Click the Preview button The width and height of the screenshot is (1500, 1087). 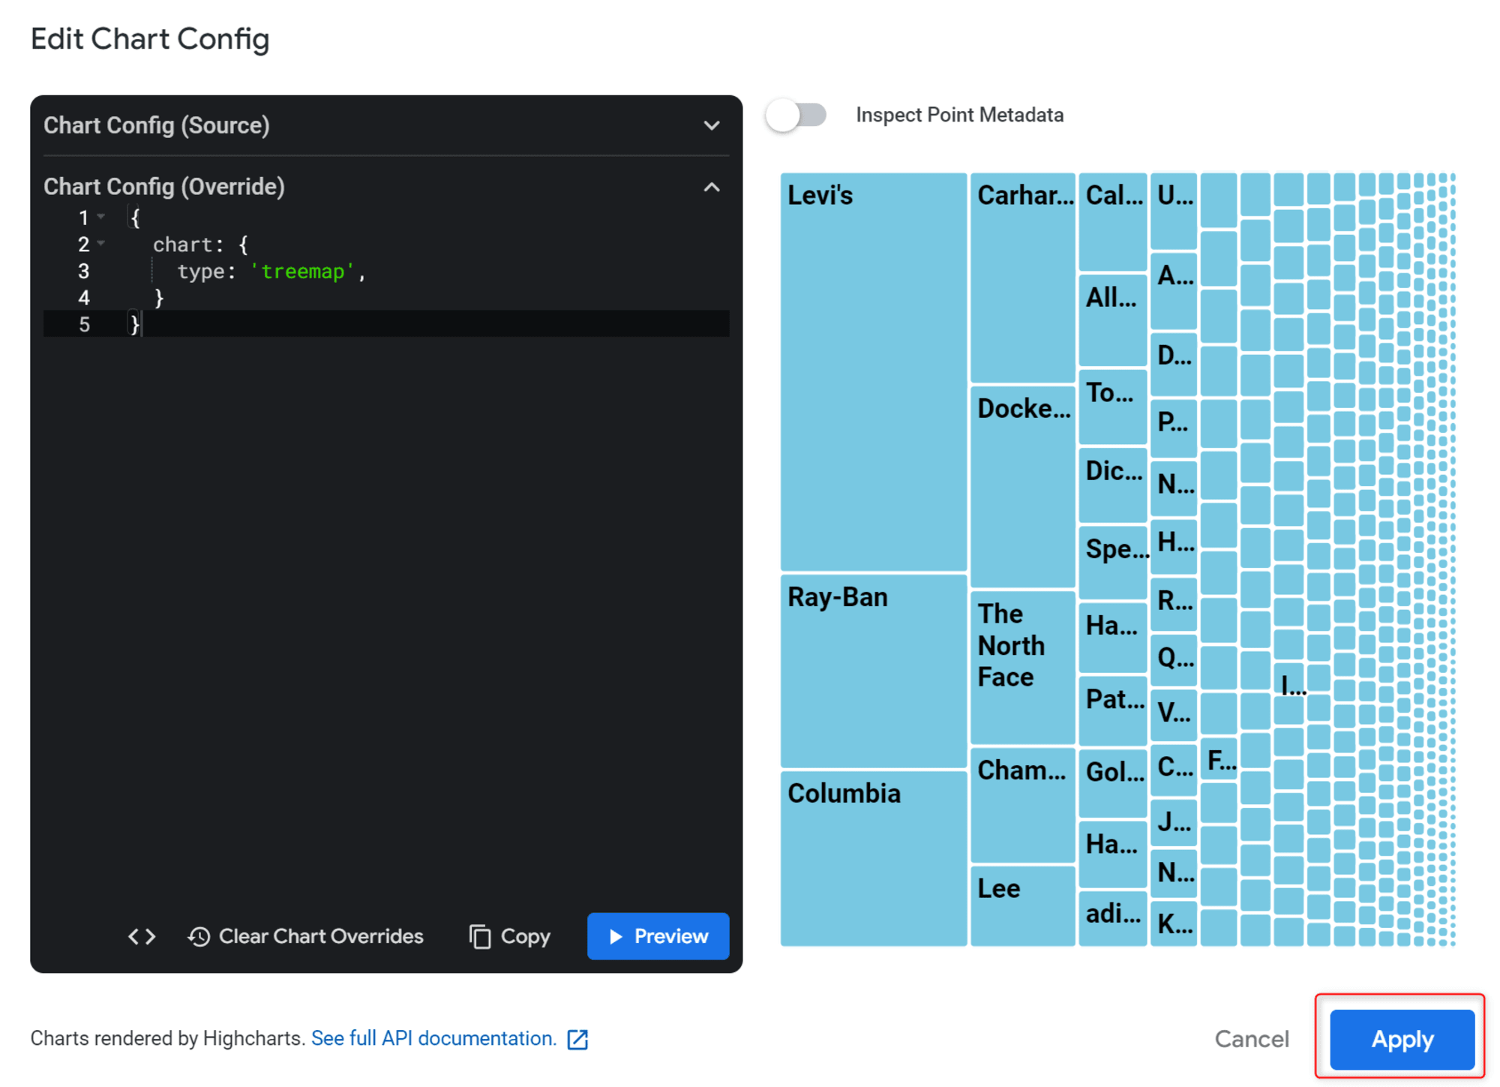658,935
